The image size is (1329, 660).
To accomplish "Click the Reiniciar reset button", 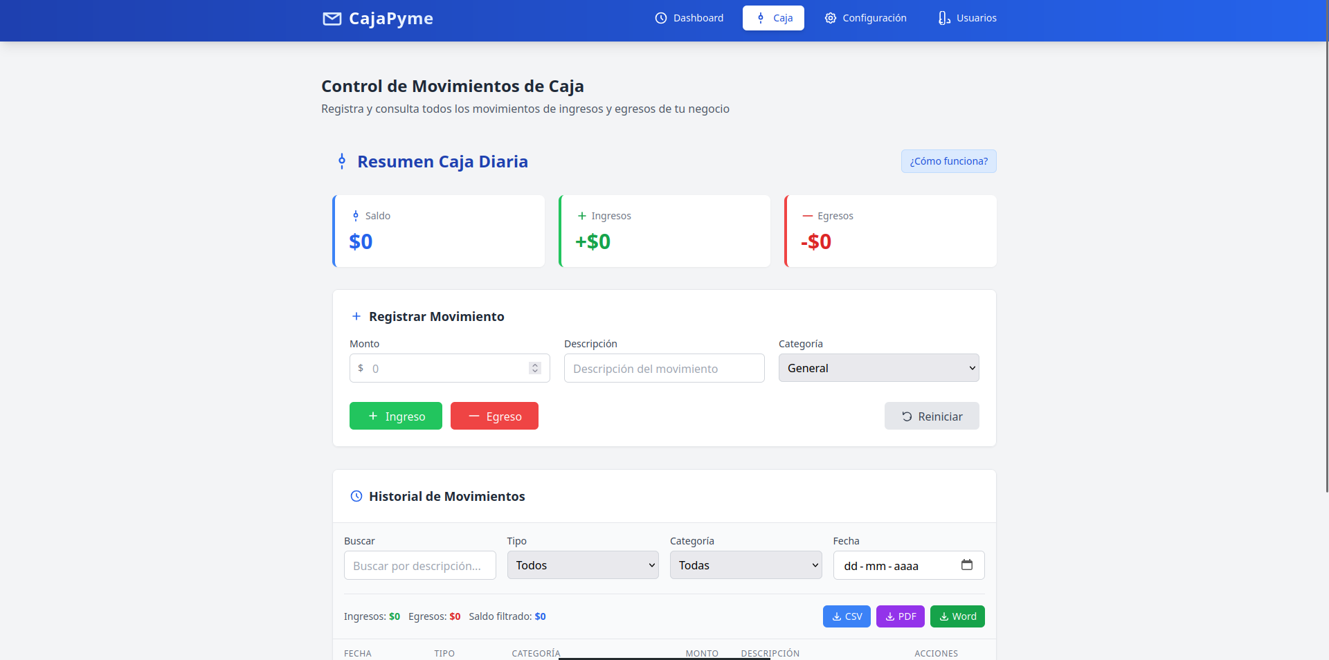I will pos(932,416).
